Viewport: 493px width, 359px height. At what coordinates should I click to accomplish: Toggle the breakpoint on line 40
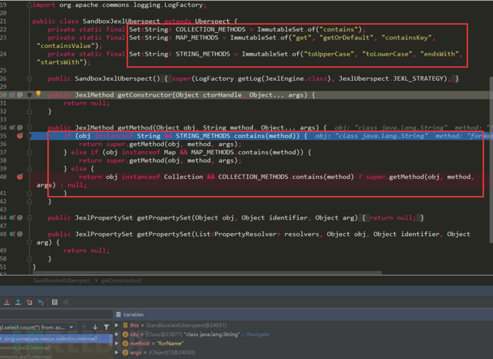[20, 177]
